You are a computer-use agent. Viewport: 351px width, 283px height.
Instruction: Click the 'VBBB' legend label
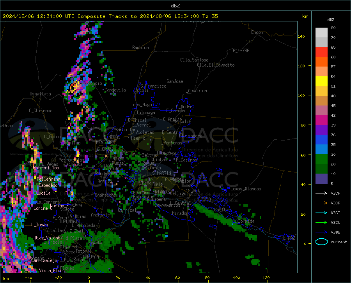335,232
